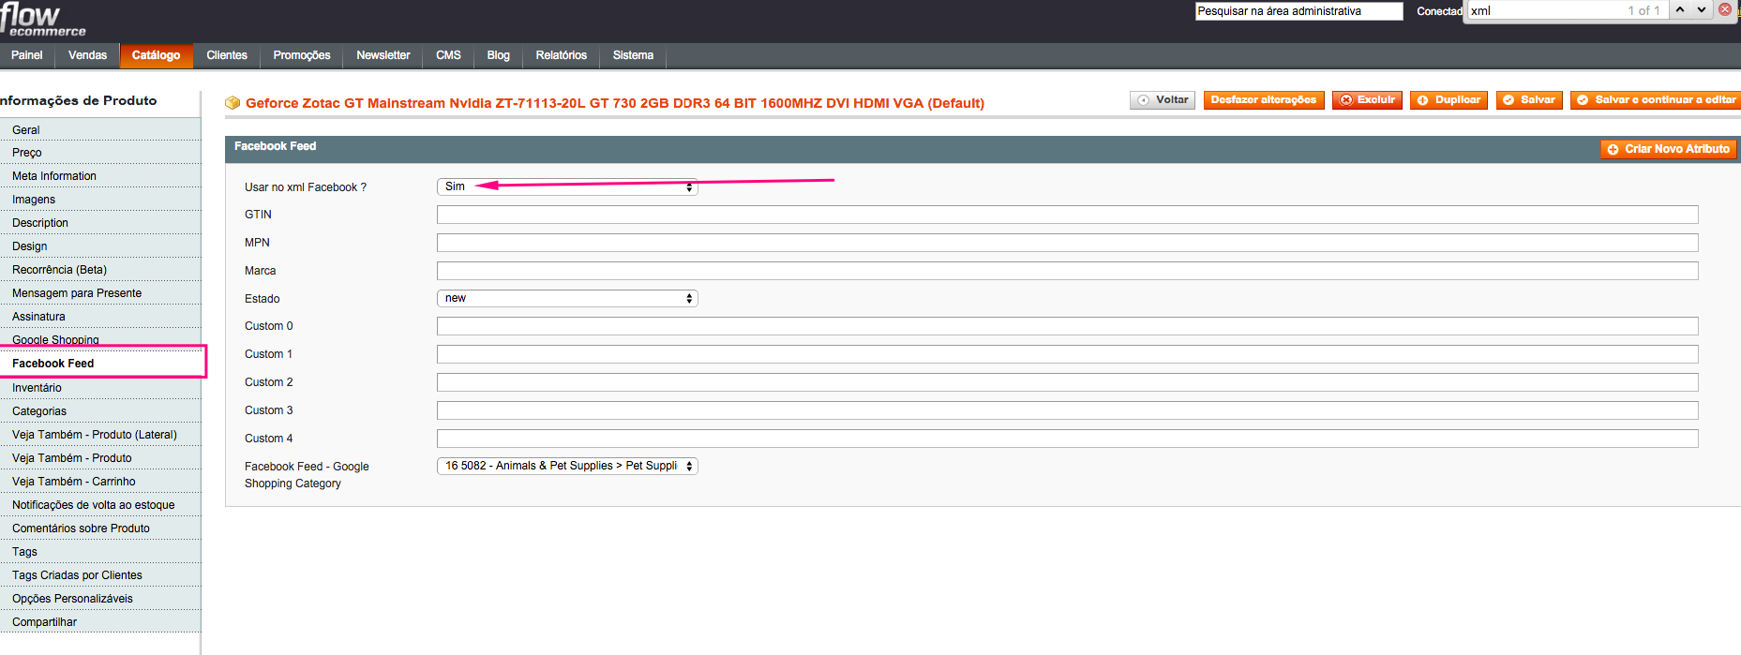Image resolution: width=1741 pixels, height=655 pixels.
Task: Click the Duplicar button
Action: point(1448,100)
